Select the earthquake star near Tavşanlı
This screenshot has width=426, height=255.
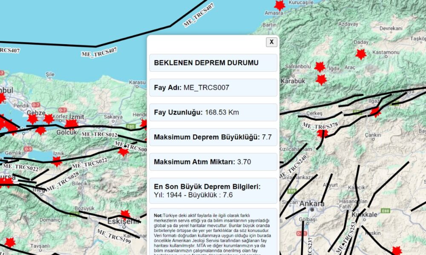pyautogui.click(x=10, y=242)
